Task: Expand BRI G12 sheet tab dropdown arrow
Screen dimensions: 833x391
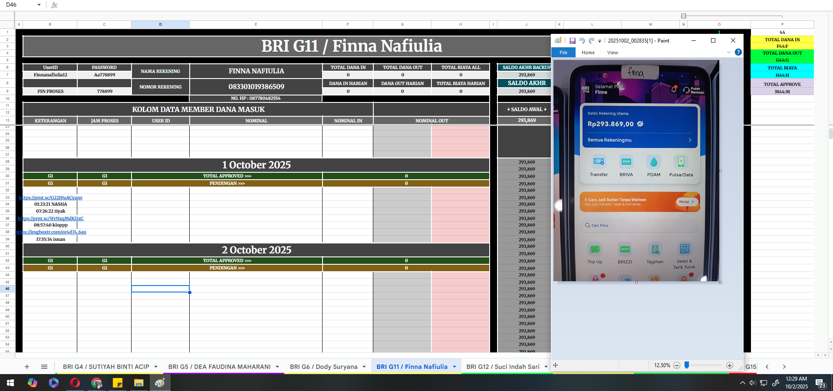Action: click(x=546, y=367)
